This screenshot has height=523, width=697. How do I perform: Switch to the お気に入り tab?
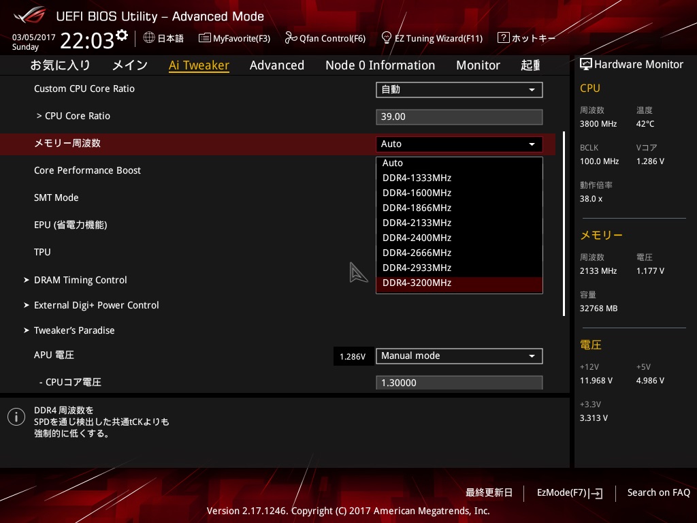coord(60,65)
